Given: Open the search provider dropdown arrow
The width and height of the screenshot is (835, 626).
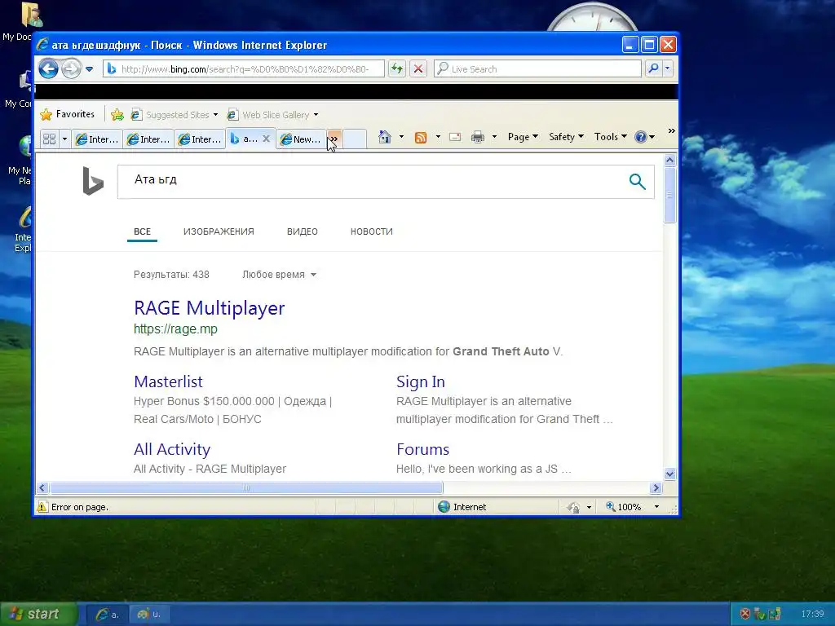Looking at the screenshot, I should pyautogui.click(x=667, y=68).
